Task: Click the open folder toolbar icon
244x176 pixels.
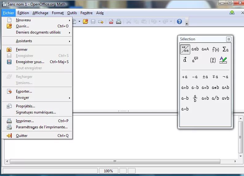Action: 85,22
